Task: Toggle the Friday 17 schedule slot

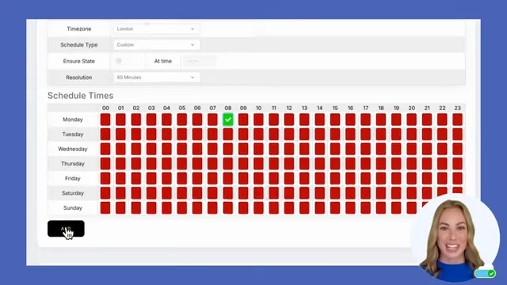Action: 366,178
